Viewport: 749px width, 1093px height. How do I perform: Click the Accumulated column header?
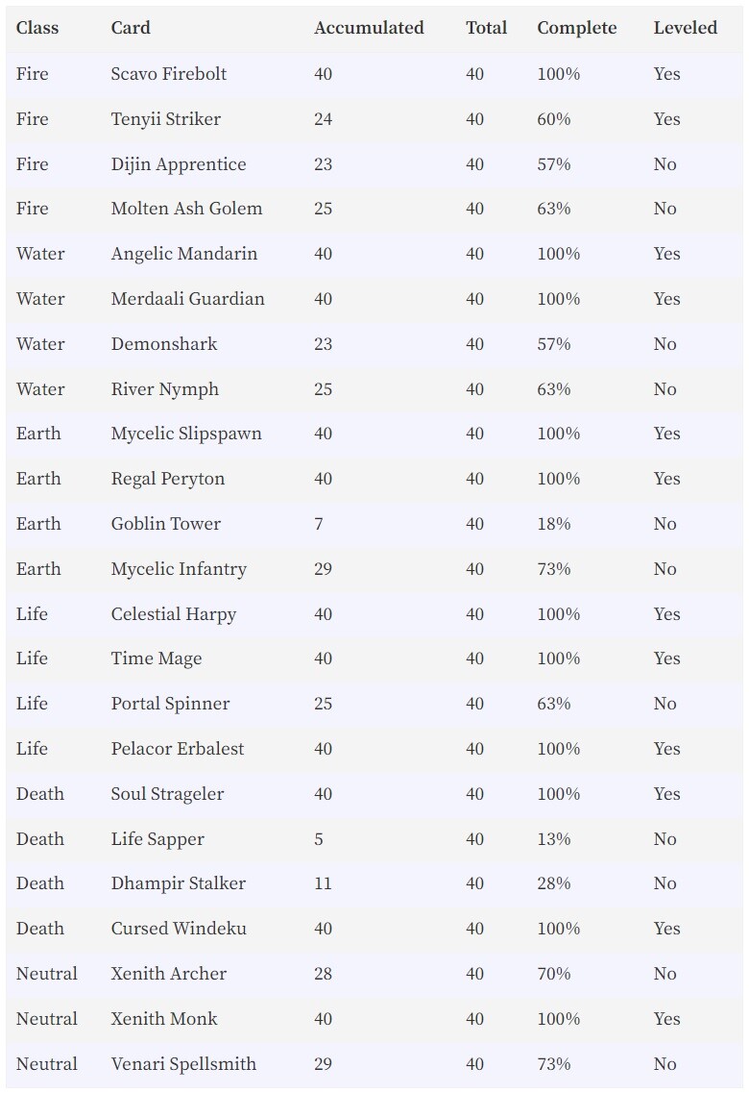(369, 28)
